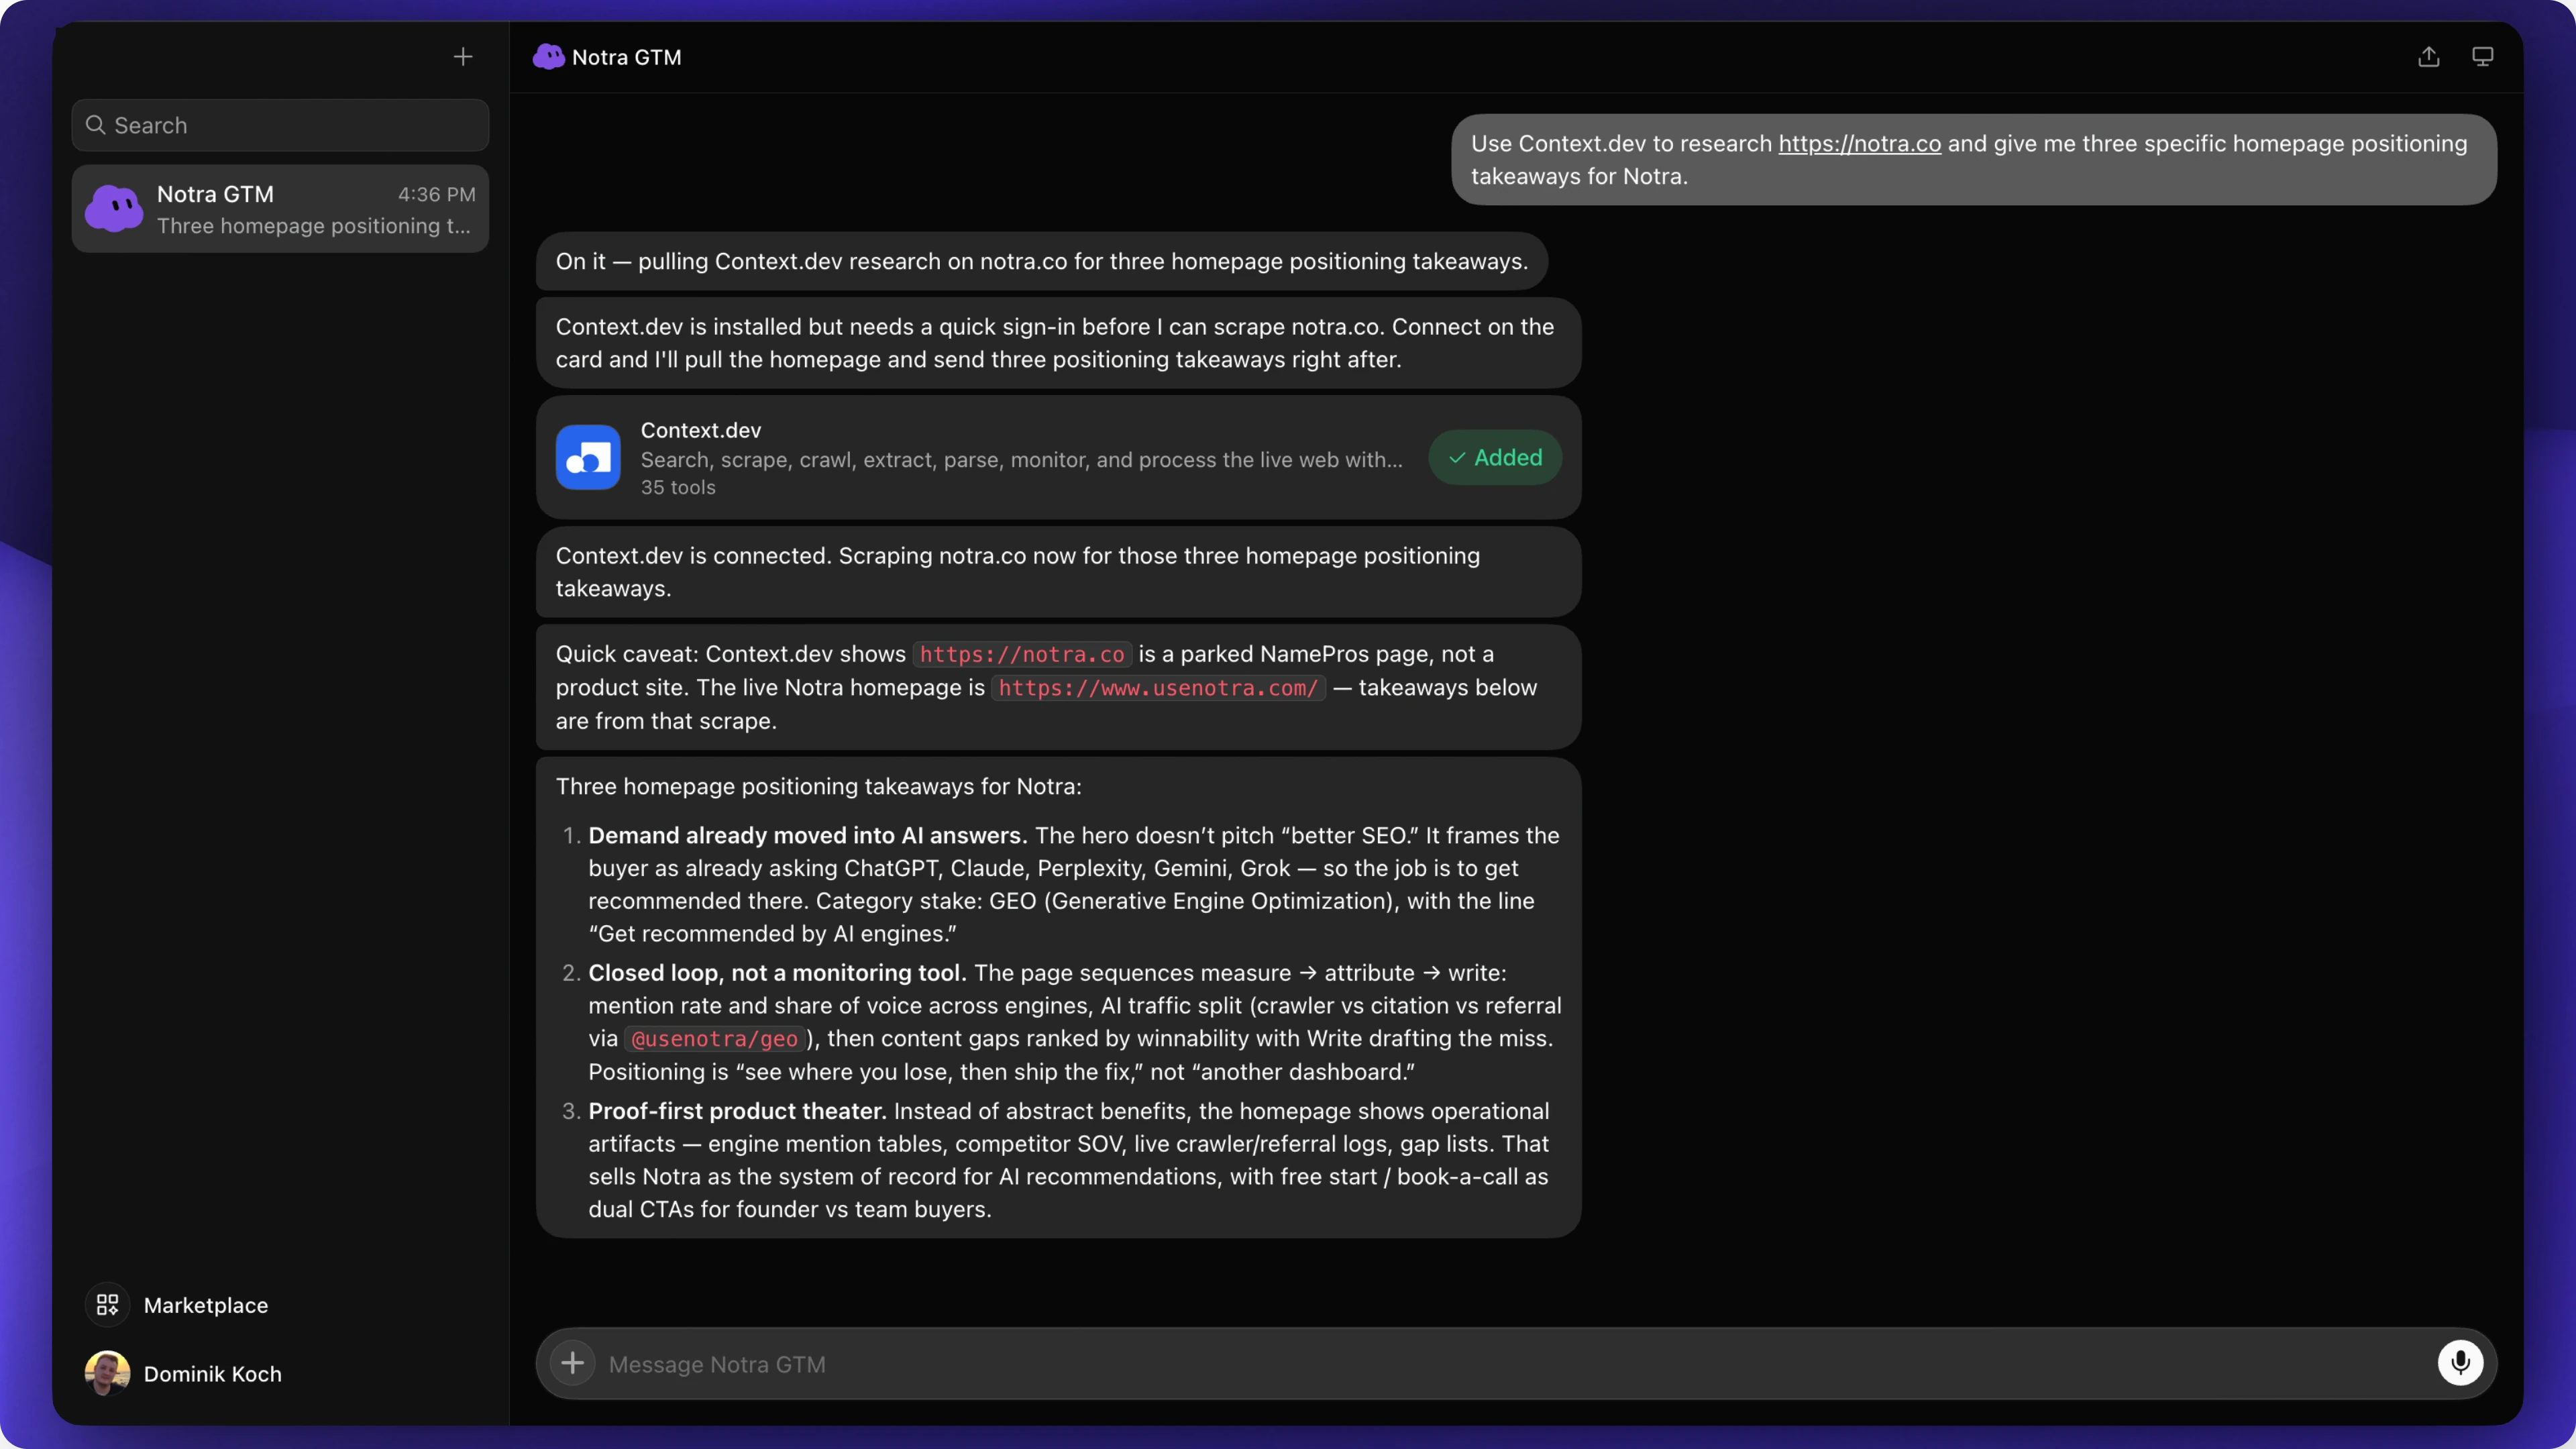
Task: Click 'Closed loop, not a monitoring tool.' heading
Action: click(777, 973)
